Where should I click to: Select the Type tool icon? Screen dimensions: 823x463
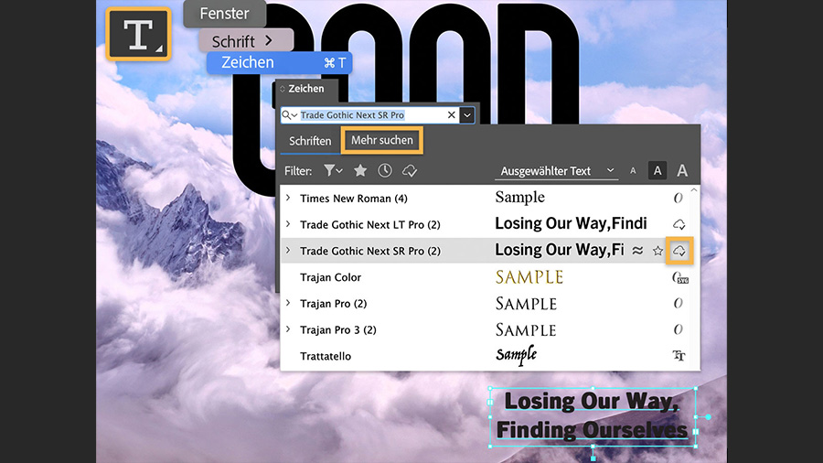[139, 34]
